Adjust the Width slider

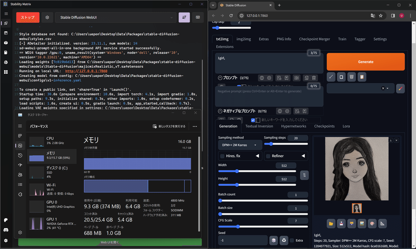(257, 171)
